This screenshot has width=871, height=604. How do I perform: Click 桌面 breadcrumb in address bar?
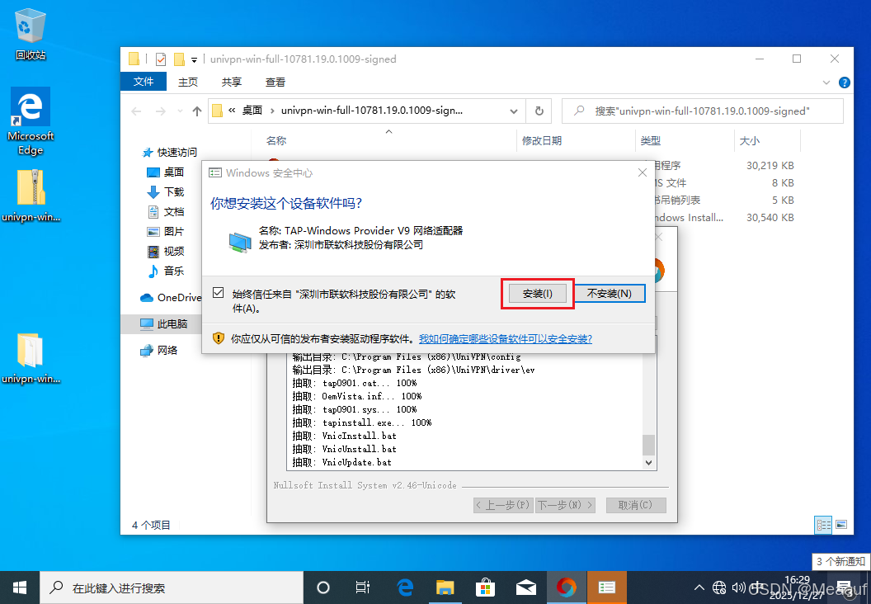tap(252, 110)
